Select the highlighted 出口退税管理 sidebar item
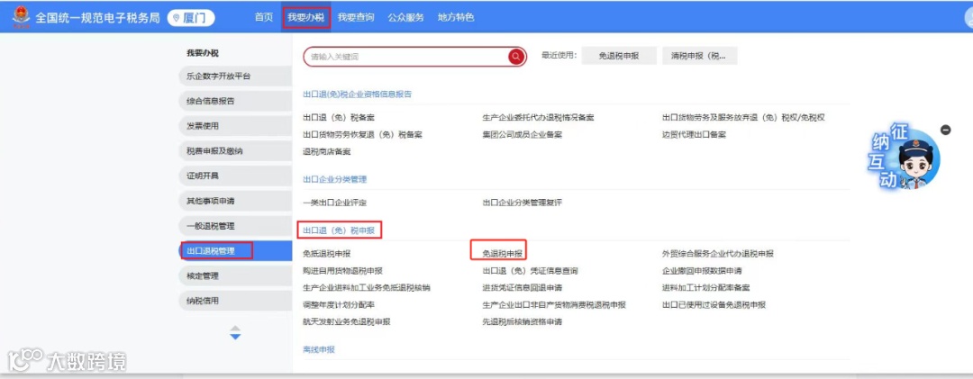 234,250
